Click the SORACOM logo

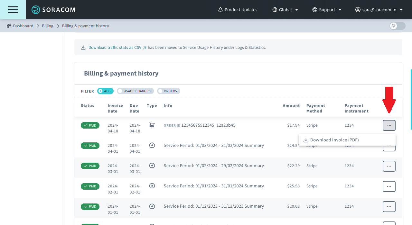click(53, 10)
